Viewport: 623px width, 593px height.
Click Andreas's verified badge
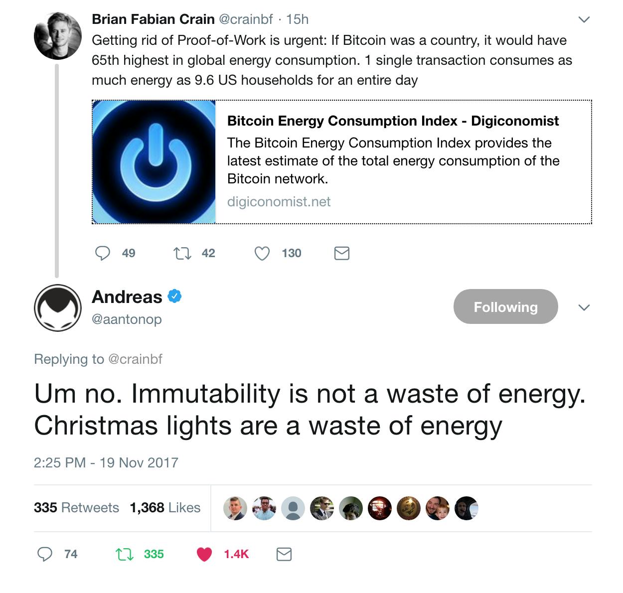click(174, 296)
